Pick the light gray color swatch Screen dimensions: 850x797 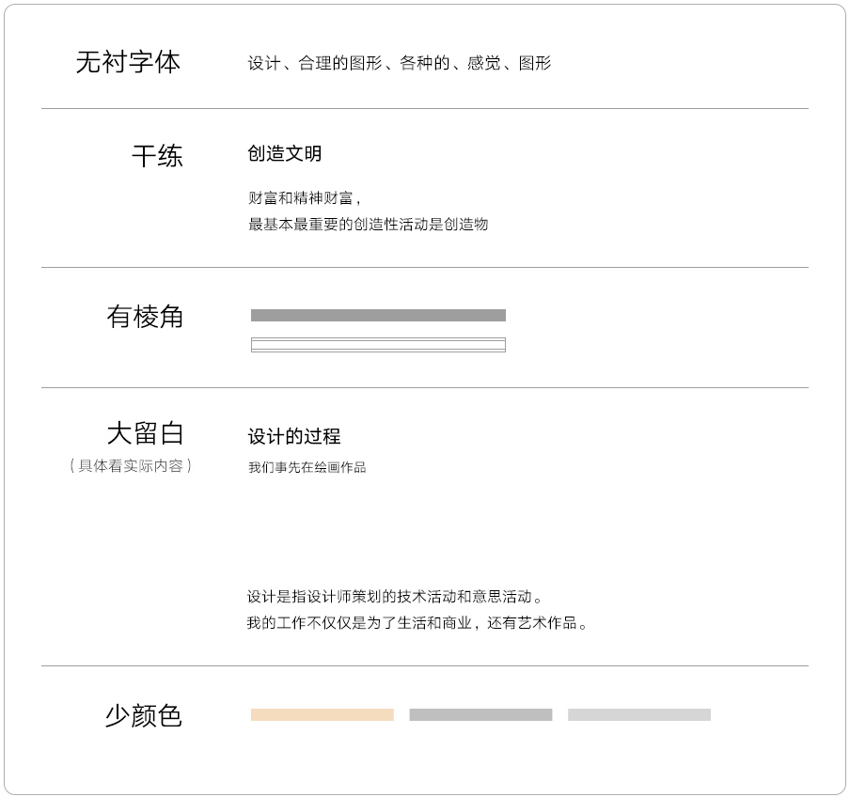639,714
